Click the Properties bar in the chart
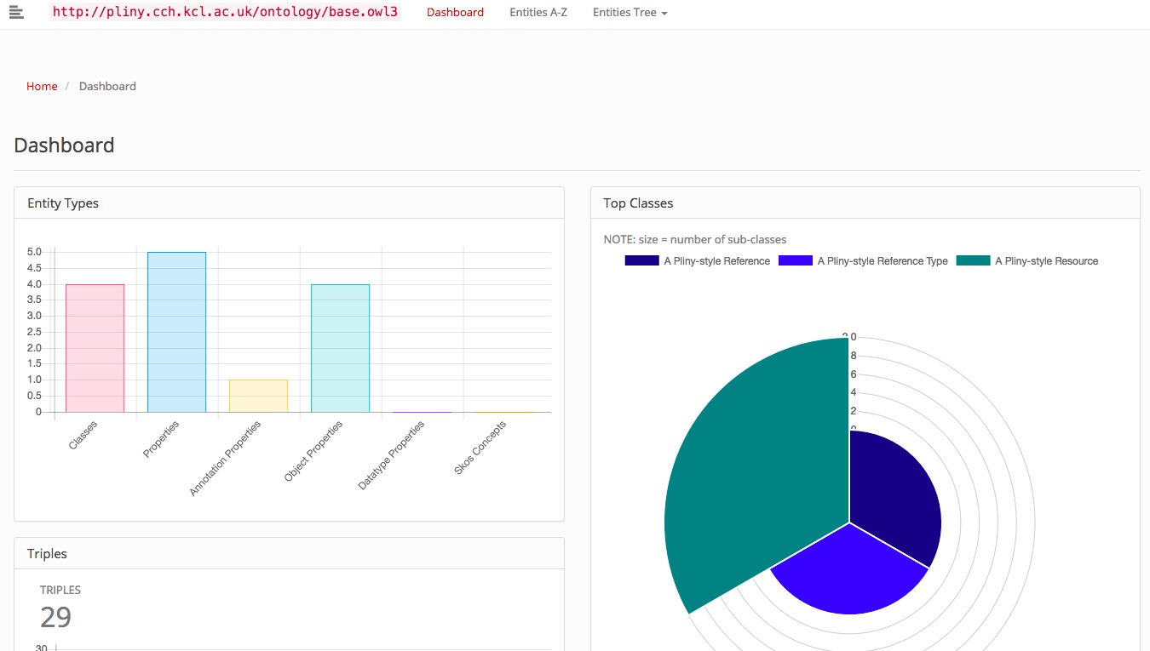Image resolution: width=1150 pixels, height=651 pixels. coord(176,332)
